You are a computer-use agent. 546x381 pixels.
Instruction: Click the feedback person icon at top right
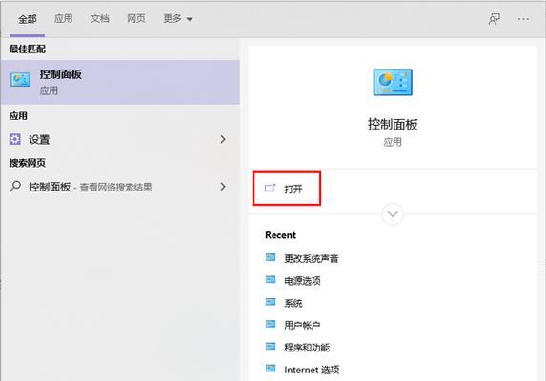pos(495,19)
